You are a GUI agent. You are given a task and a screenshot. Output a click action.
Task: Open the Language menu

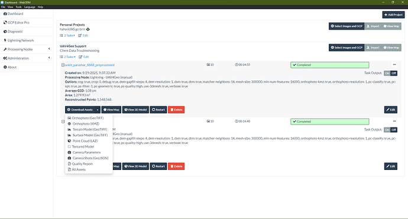[30, 7]
